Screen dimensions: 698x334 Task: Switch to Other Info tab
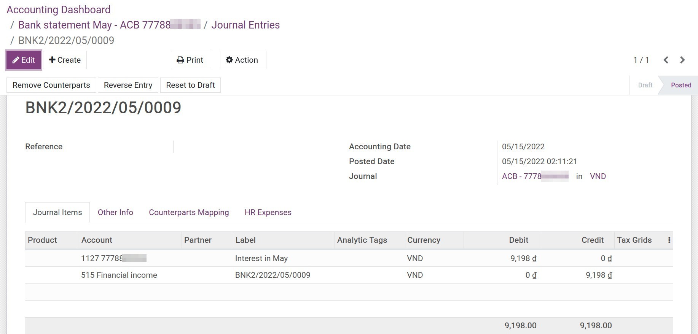[115, 212]
